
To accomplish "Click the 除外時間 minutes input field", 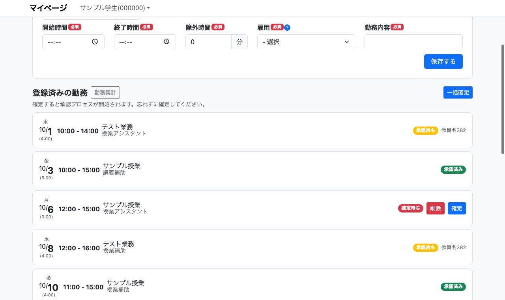I will click(208, 42).
